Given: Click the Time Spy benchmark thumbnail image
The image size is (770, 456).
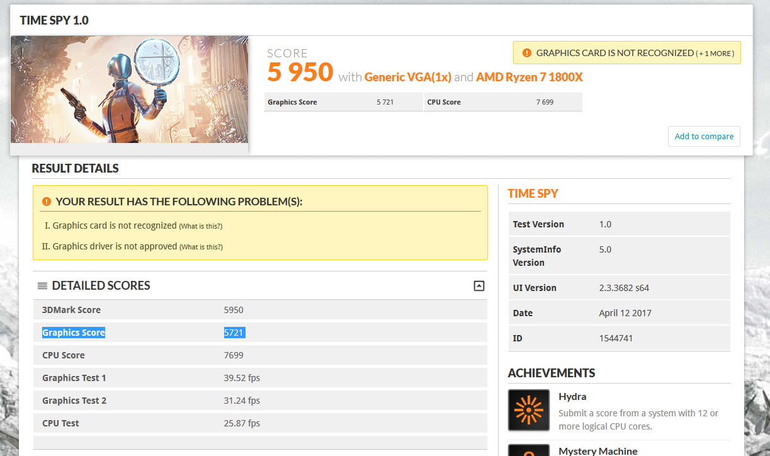Looking at the screenshot, I should point(129,89).
